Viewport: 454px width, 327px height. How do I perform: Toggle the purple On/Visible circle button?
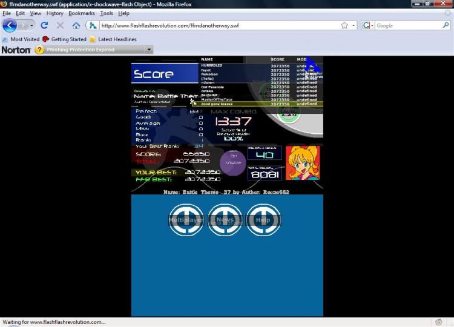pyautogui.click(x=233, y=162)
